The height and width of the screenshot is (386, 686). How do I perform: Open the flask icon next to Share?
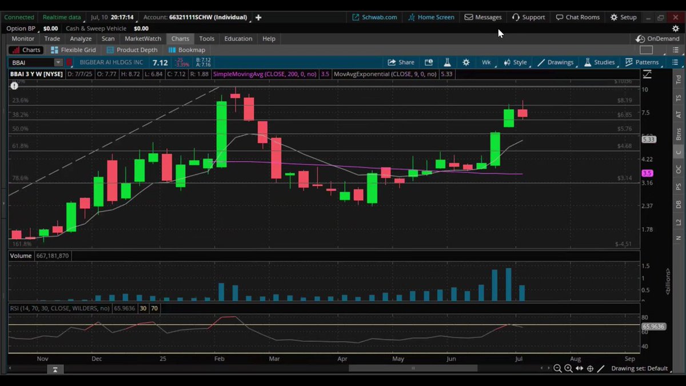click(x=447, y=62)
